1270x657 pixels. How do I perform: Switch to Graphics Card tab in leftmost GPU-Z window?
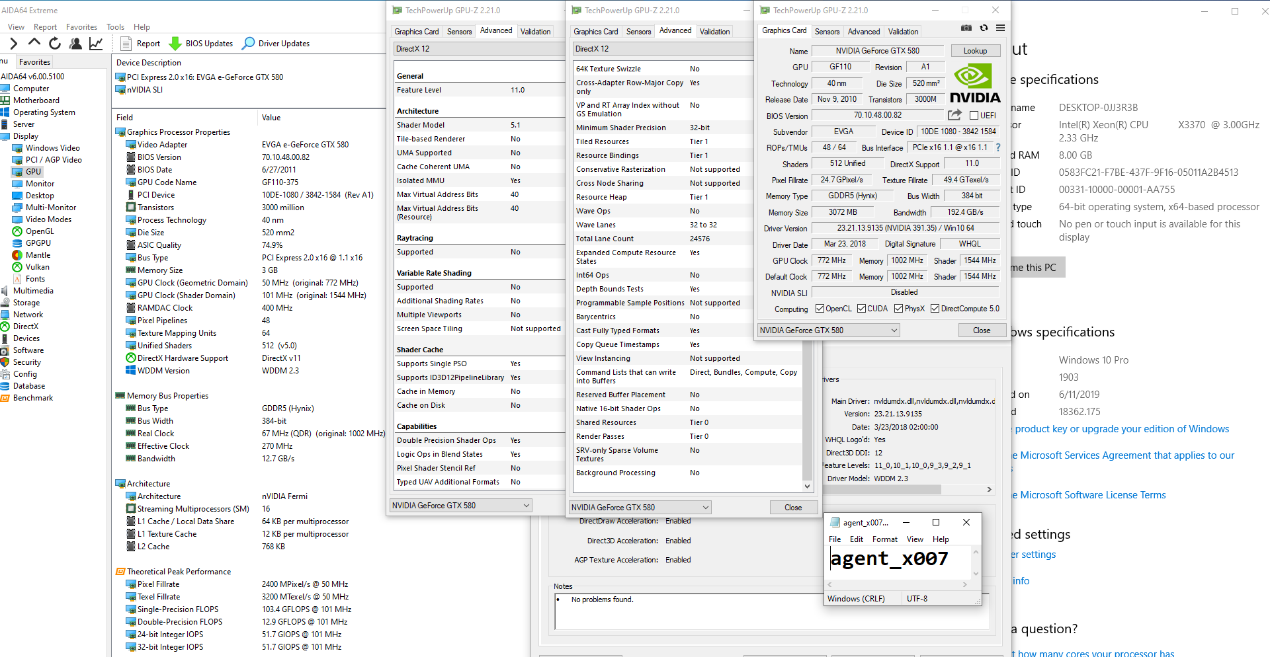coord(417,32)
